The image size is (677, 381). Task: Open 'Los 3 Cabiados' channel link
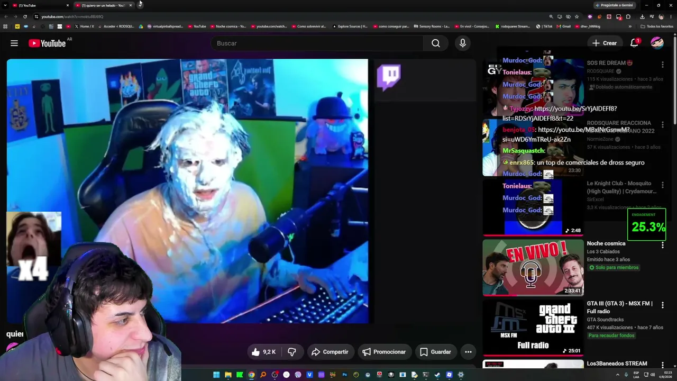point(603,251)
